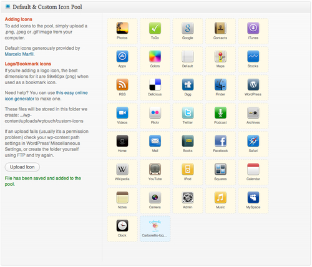Screen dimensions: 312x267
Task: Select the Photos sunset icon
Action: pyautogui.click(x=122, y=28)
